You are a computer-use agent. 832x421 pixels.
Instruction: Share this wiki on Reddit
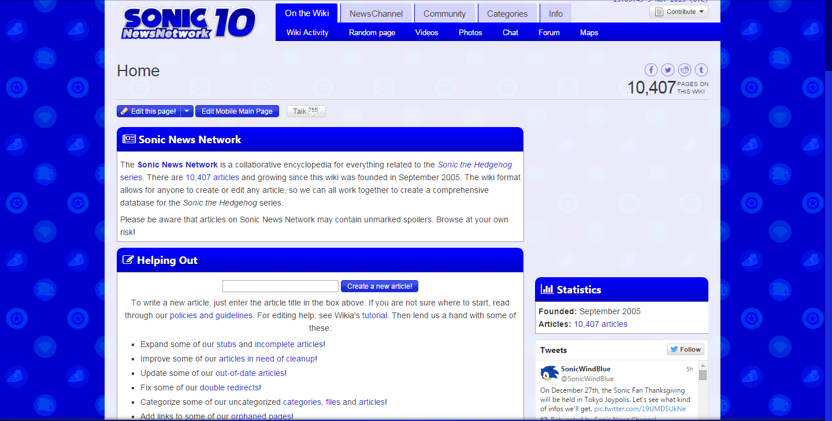pos(685,70)
